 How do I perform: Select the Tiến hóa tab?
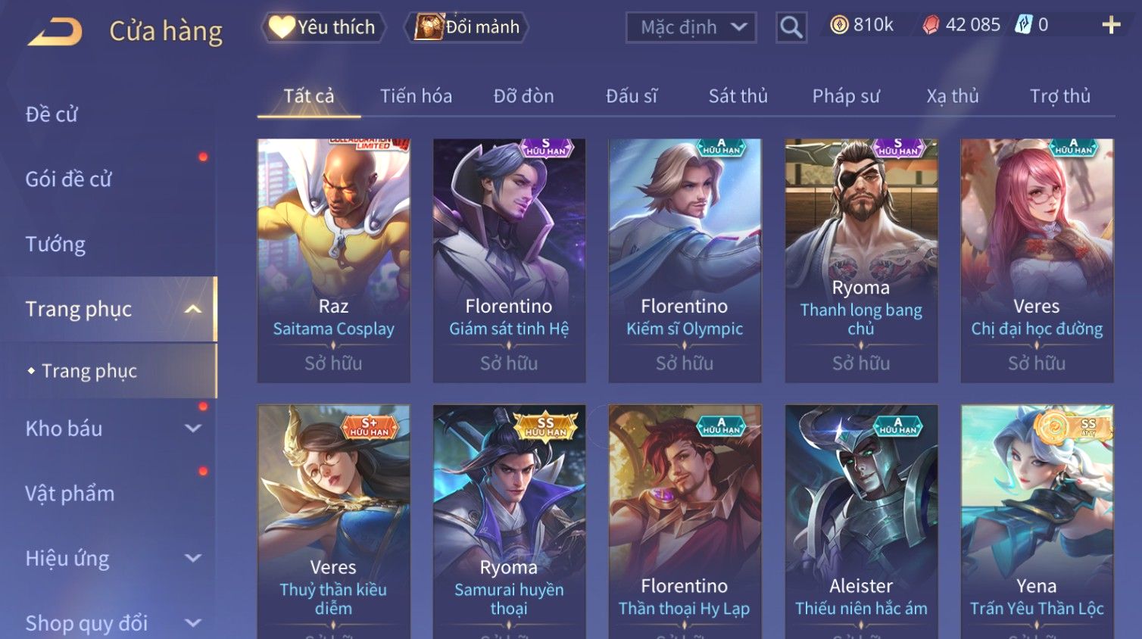tap(416, 96)
